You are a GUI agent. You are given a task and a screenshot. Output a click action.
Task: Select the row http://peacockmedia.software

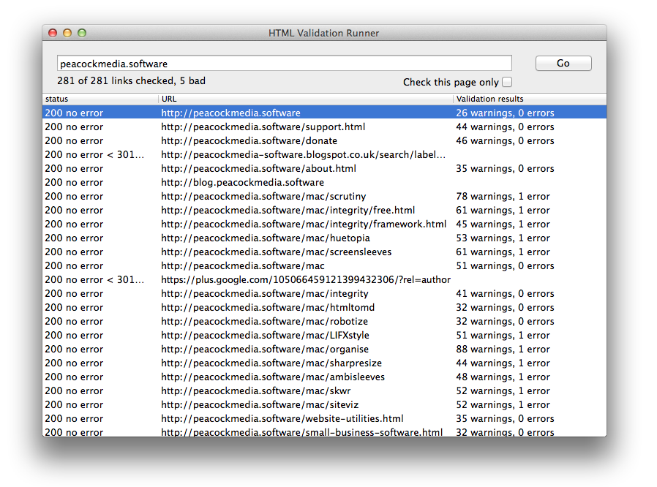click(324, 113)
